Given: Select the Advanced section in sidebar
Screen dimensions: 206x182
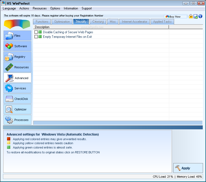Looking at the screenshot, I should tap(17, 78).
